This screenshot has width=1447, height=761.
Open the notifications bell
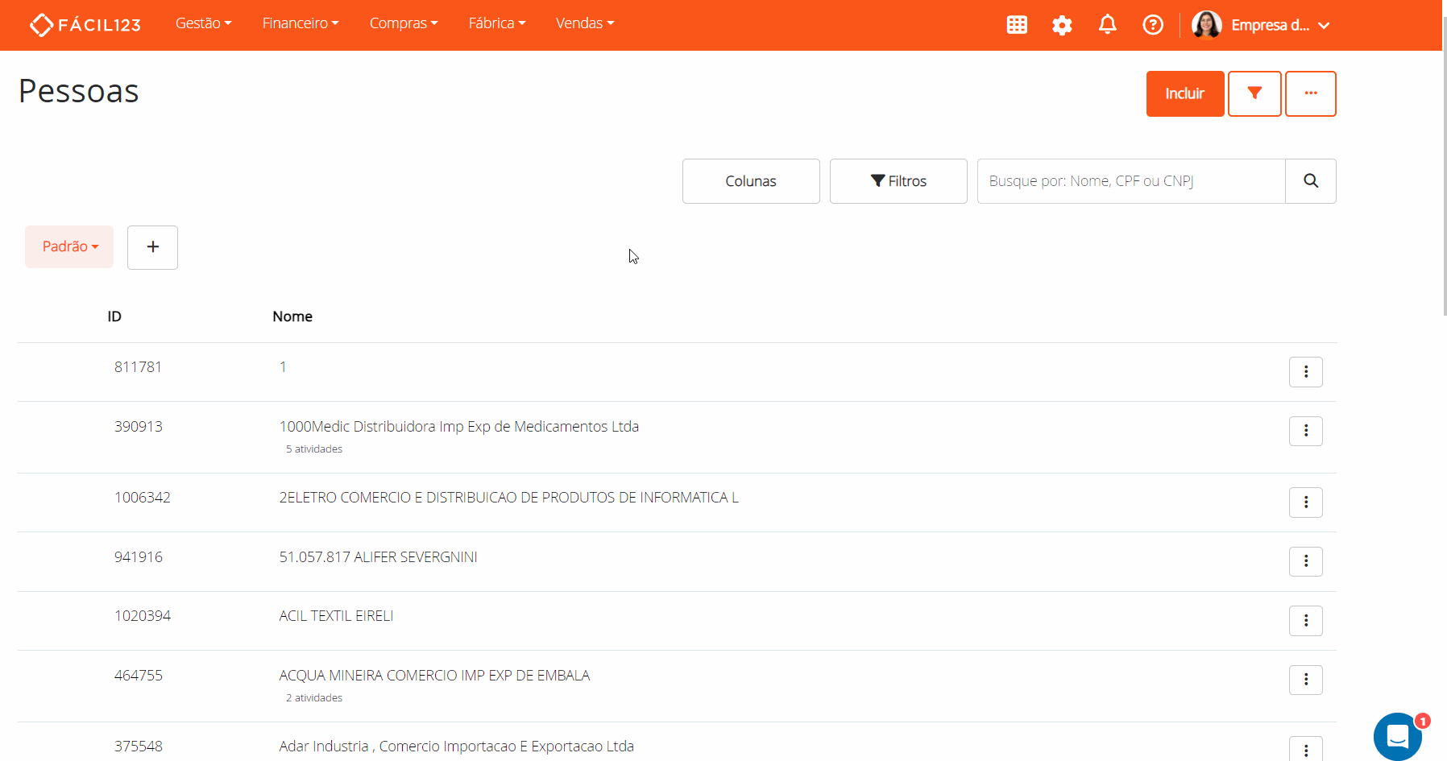(x=1108, y=25)
